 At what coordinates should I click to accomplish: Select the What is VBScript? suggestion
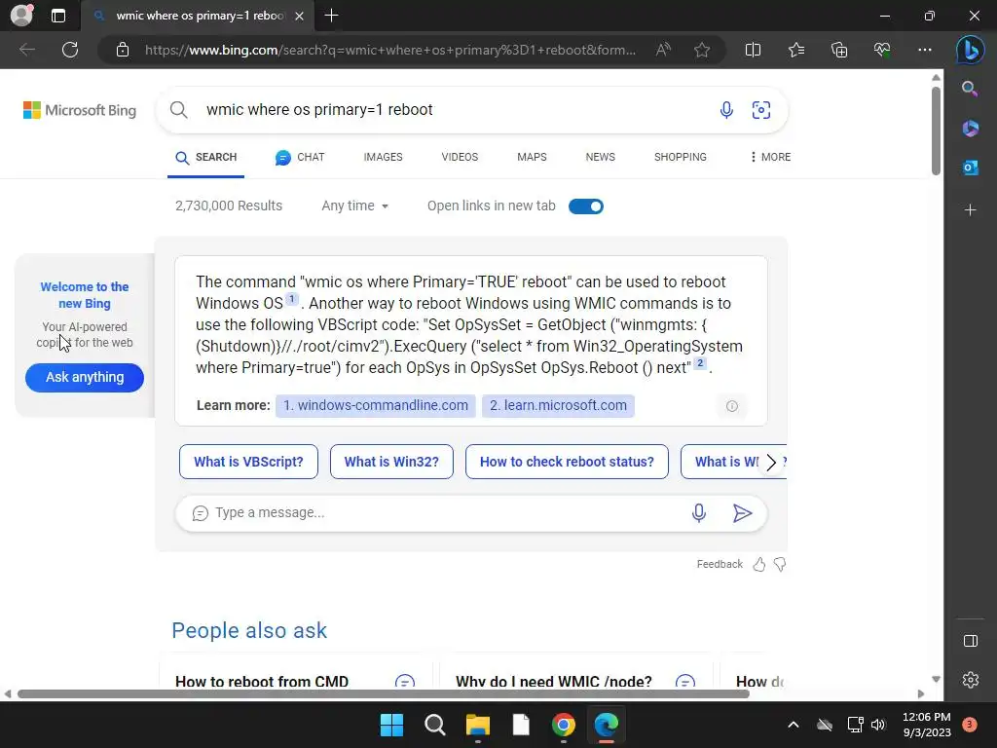point(248,462)
